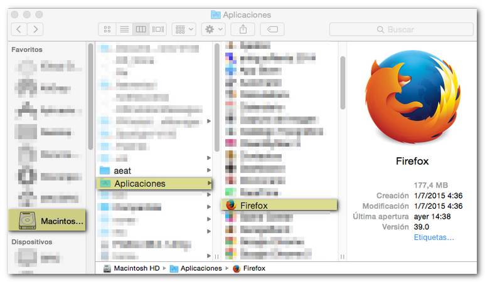The image size is (485, 282).
Task: Click the edit tags toolbar button
Action: 272,29
